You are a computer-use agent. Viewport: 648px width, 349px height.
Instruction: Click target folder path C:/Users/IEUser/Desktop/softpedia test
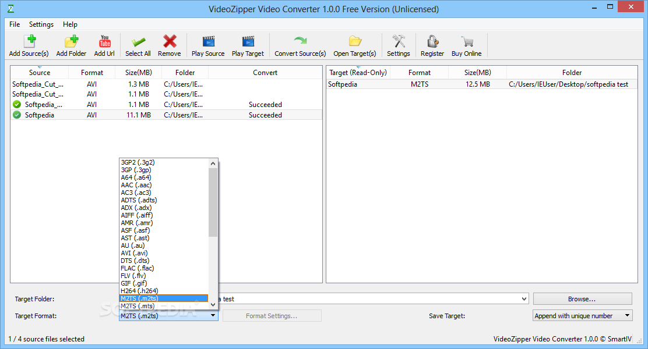[568, 84]
